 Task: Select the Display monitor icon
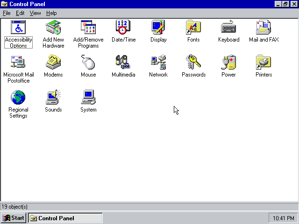point(158,27)
